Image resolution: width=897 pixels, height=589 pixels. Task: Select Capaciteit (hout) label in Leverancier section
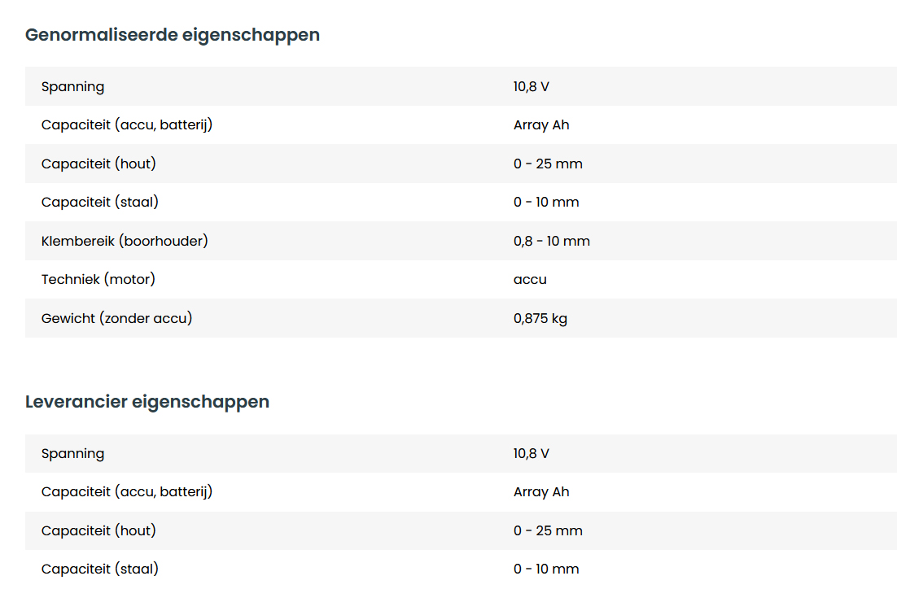point(98,530)
